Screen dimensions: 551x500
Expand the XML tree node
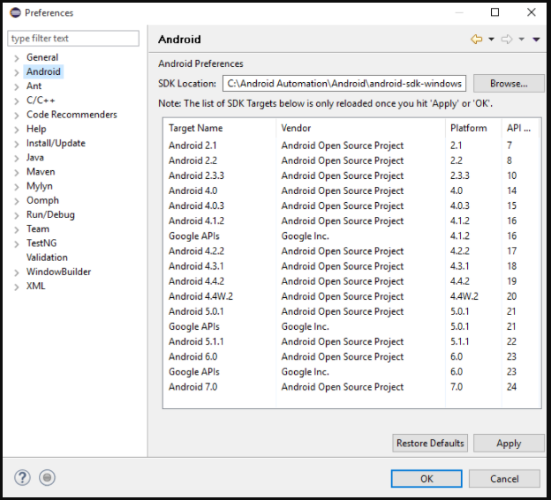[x=17, y=287]
